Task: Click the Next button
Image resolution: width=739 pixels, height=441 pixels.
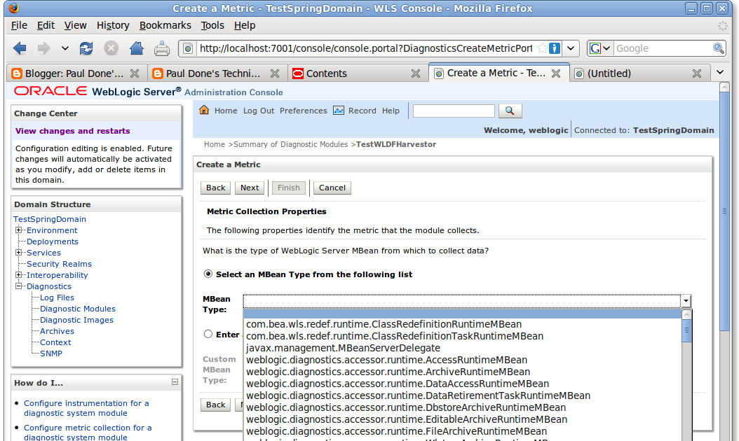Action: click(249, 188)
